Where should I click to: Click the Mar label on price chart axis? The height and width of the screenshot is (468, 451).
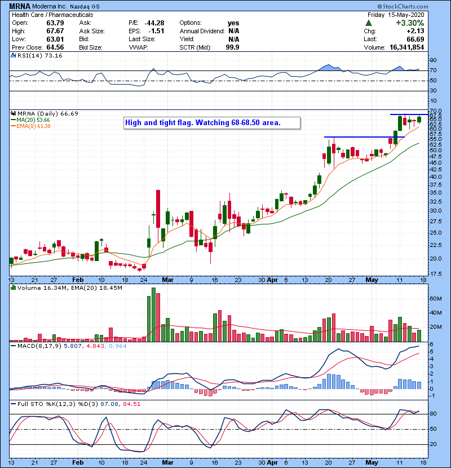tap(168, 280)
